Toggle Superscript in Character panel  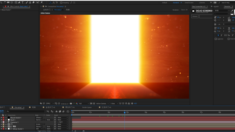[233, 35]
